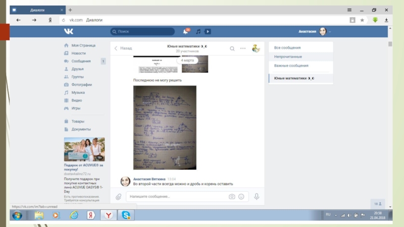Click the microphone voice message icon

click(257, 197)
